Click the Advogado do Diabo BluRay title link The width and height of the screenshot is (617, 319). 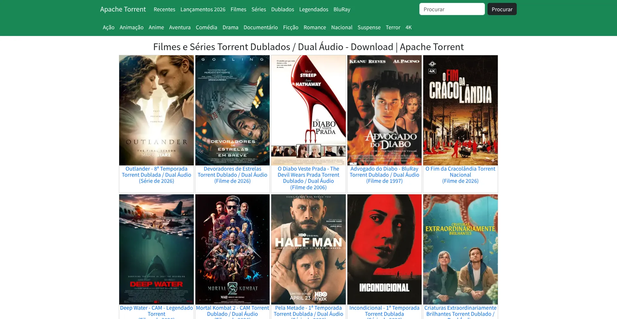point(384,175)
